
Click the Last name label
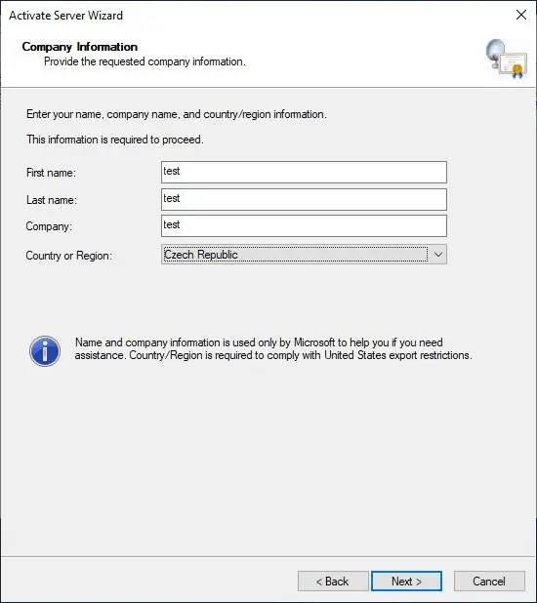pos(51,200)
